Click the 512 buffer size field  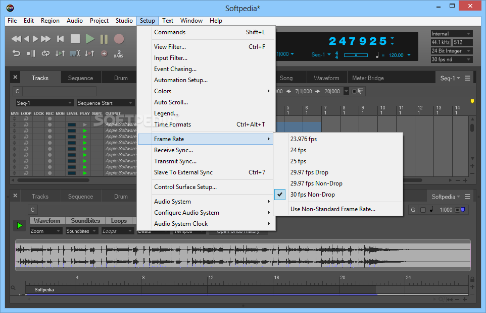coord(463,42)
